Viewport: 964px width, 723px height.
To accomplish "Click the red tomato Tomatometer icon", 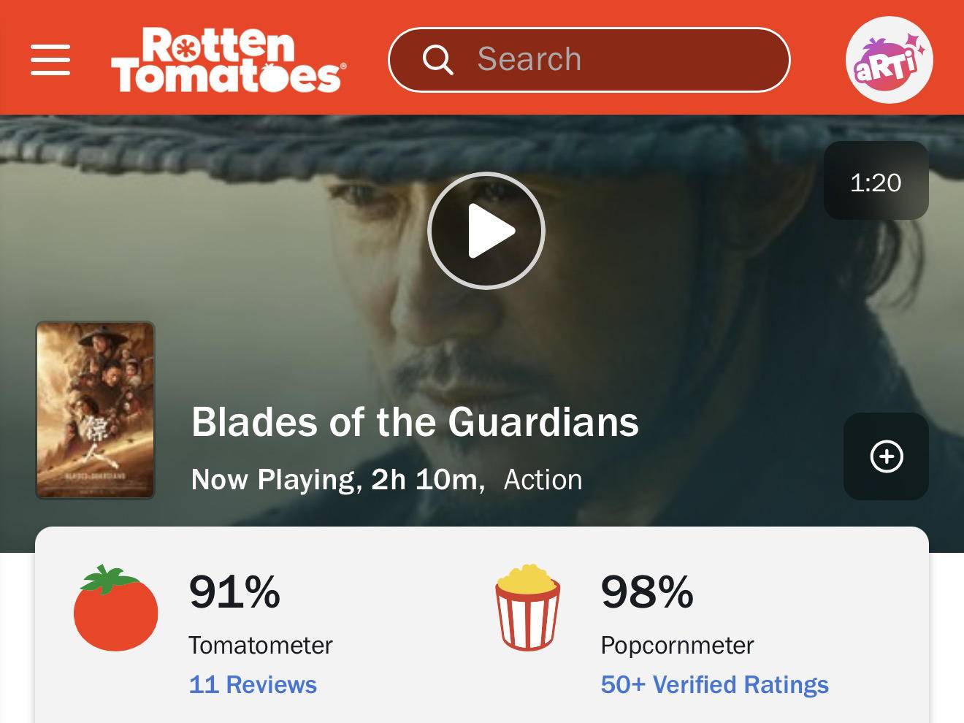I will click(115, 608).
